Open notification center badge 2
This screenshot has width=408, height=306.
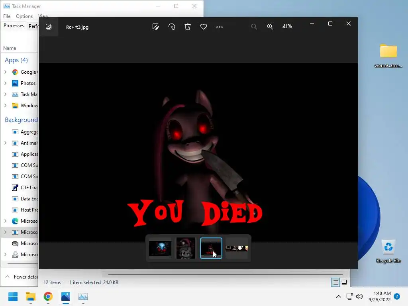pos(397,296)
